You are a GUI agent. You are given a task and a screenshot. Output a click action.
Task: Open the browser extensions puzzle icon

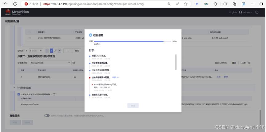tap(215, 4)
